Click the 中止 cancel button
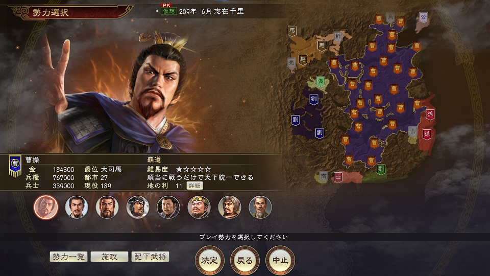The image size is (490, 276). click(x=280, y=260)
